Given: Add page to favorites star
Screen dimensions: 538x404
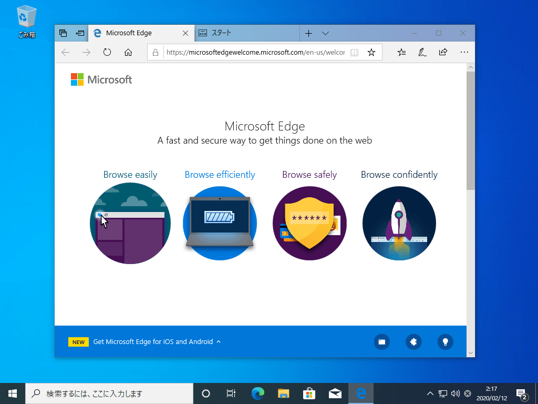Looking at the screenshot, I should 371,52.
